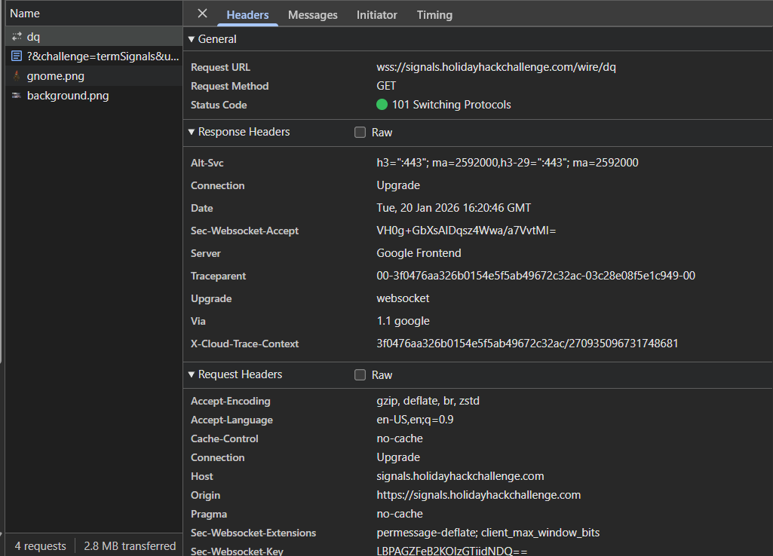773x556 pixels.
Task: Click the Name column header
Action: 94,14
